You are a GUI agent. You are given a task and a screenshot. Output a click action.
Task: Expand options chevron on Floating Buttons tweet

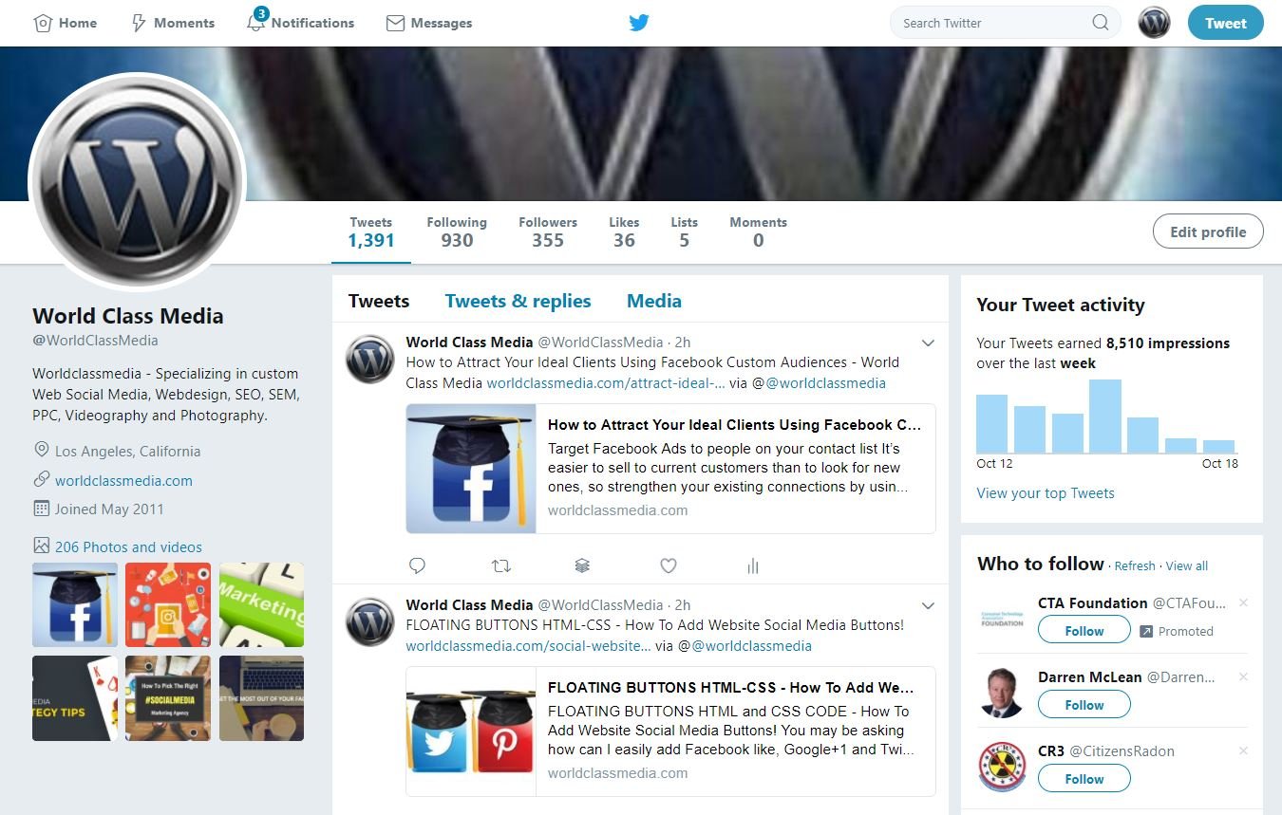[x=928, y=605]
